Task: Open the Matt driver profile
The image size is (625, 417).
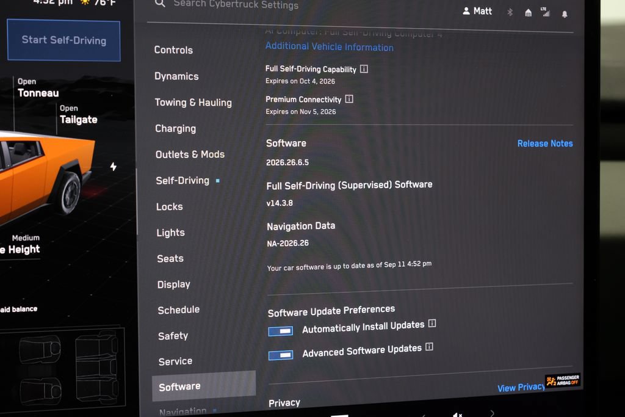Action: point(477,11)
